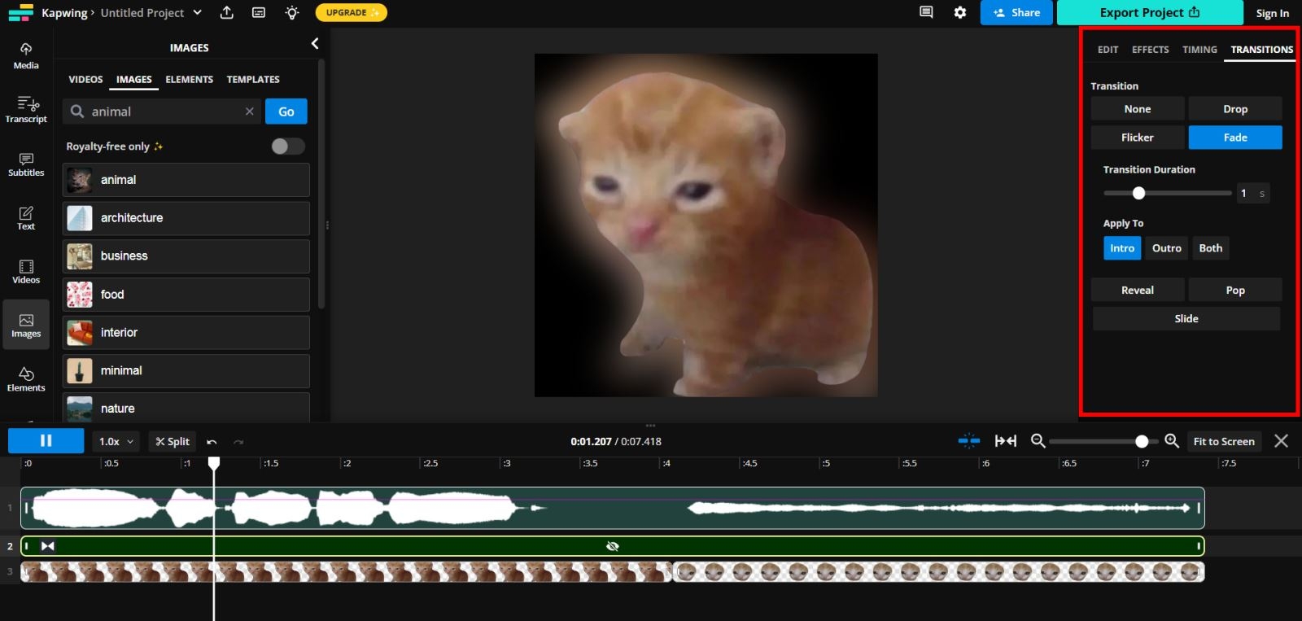Select the Reveal transition
This screenshot has height=621, width=1302.
point(1138,291)
